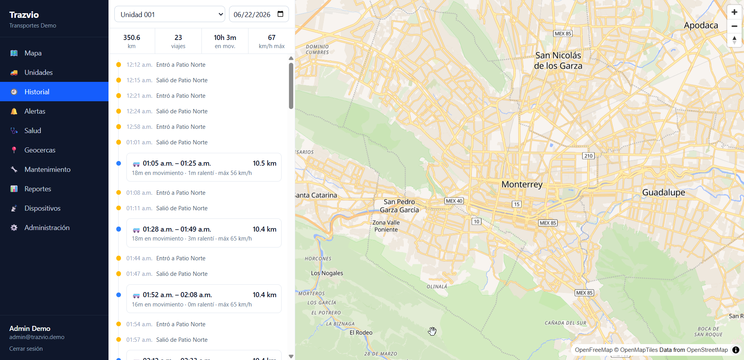
Task: Zoom in on the map
Action: (x=734, y=12)
